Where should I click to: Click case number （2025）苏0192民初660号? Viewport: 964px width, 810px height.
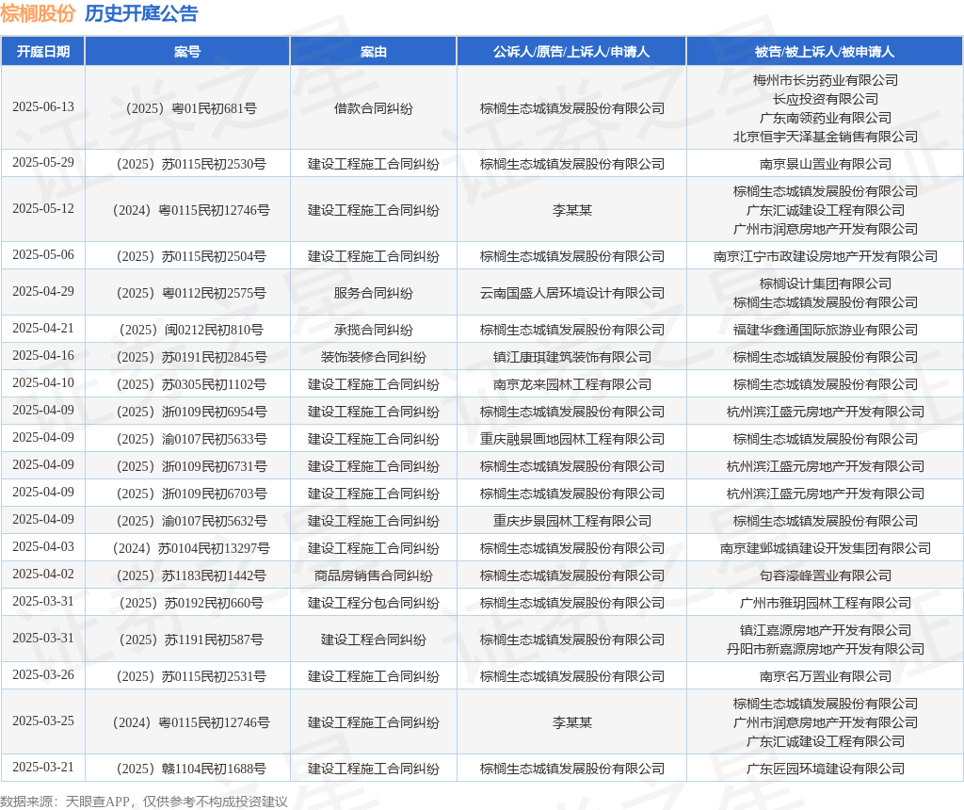click(187, 603)
